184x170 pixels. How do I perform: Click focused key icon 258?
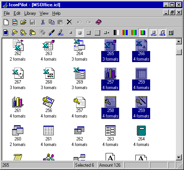[x=110, y=108]
